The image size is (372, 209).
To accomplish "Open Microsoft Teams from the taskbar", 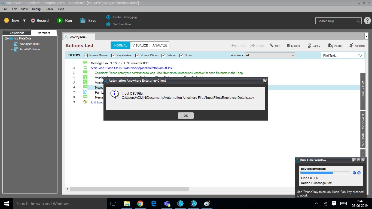I will click(x=167, y=204).
